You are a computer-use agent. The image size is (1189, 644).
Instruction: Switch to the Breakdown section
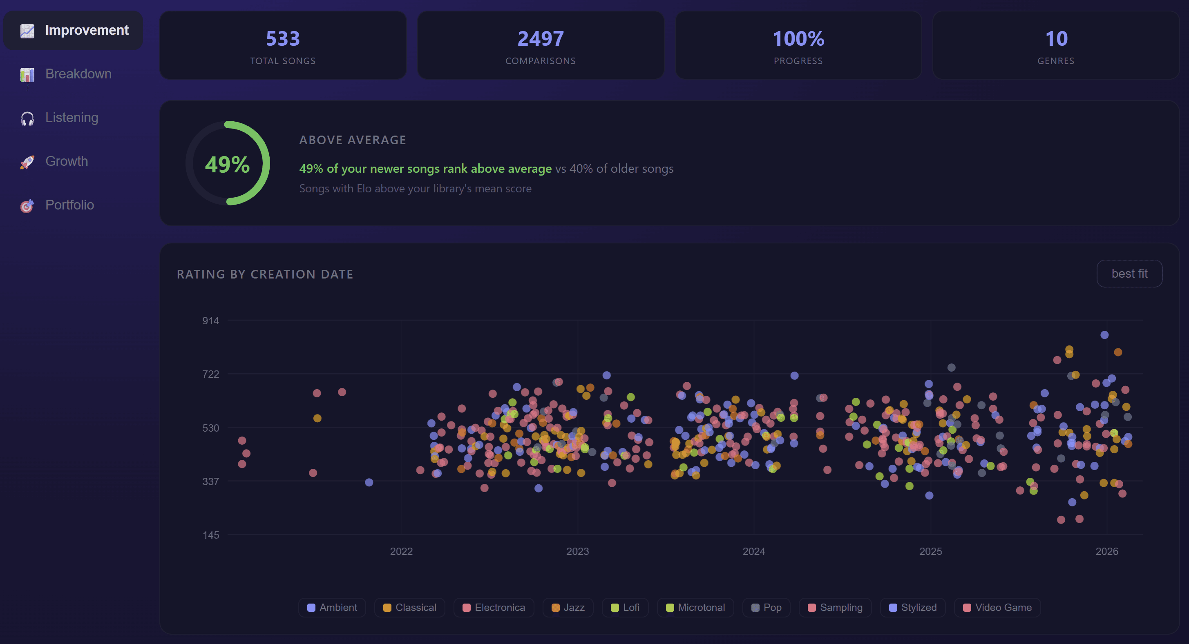pos(78,74)
